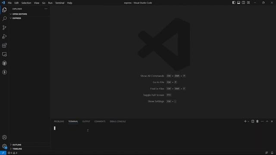
Task: Open errors and warnings count in status bar
Action: click(13, 153)
